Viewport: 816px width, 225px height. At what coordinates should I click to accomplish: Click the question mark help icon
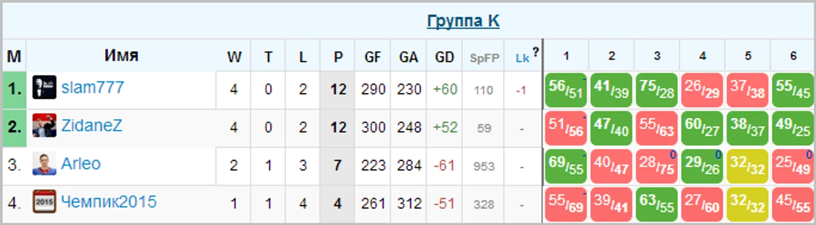[535, 52]
